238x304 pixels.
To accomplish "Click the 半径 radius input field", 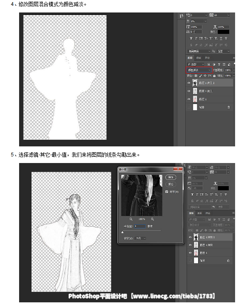I will 140,226.
